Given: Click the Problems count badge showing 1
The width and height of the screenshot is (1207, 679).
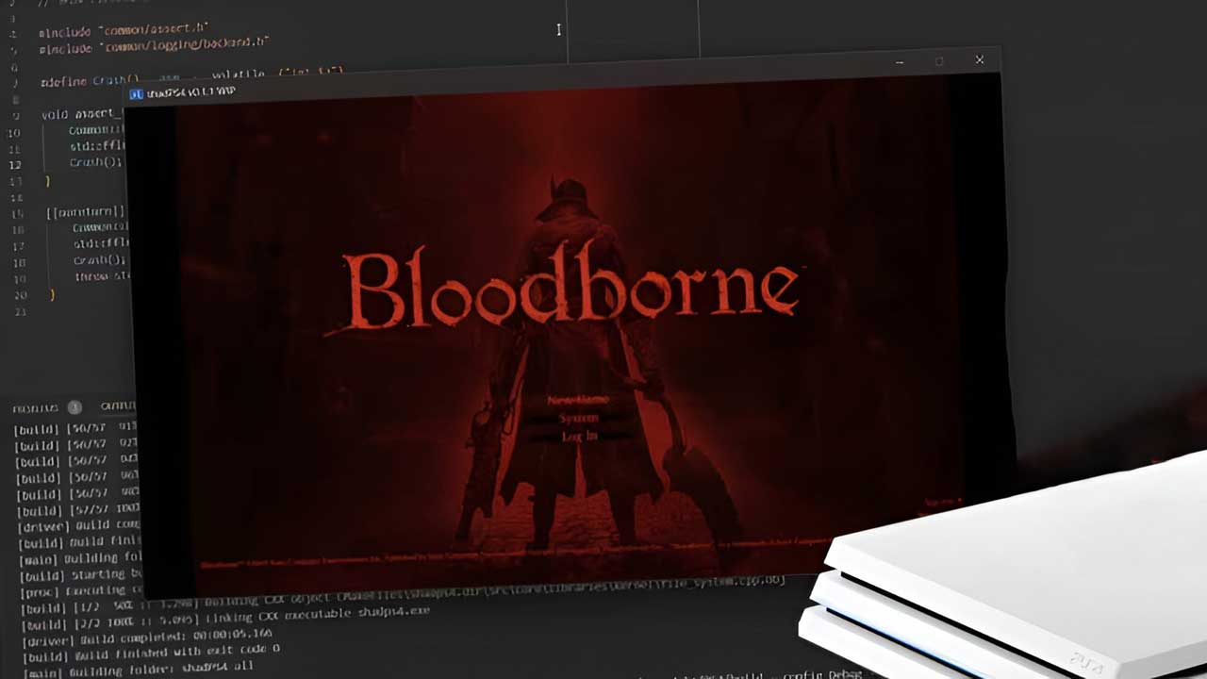Looking at the screenshot, I should coord(74,407).
